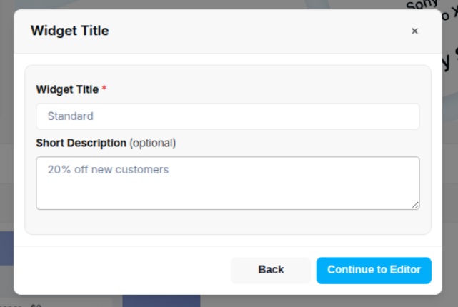458x307 pixels.
Task: Click the Short Description field label
Action: click(x=81, y=143)
